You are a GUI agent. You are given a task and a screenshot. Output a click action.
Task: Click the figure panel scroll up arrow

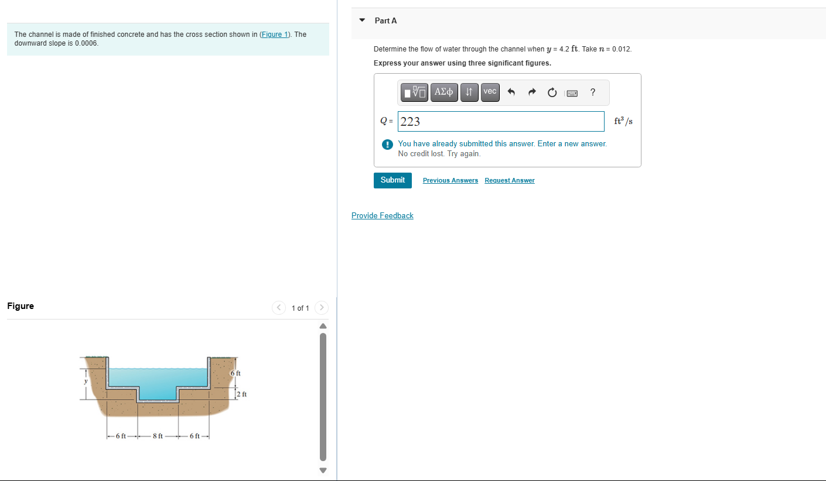(x=322, y=326)
